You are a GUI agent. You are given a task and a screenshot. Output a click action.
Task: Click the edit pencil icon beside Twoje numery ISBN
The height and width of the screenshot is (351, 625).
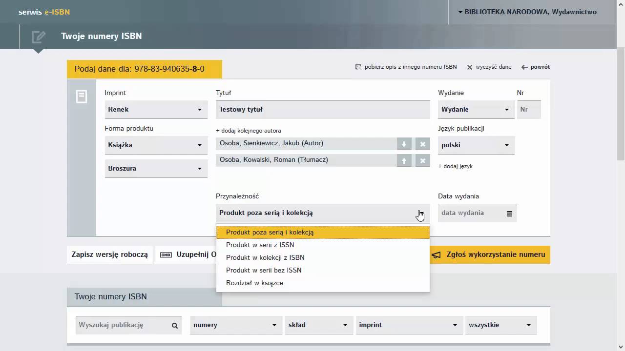coord(39,37)
